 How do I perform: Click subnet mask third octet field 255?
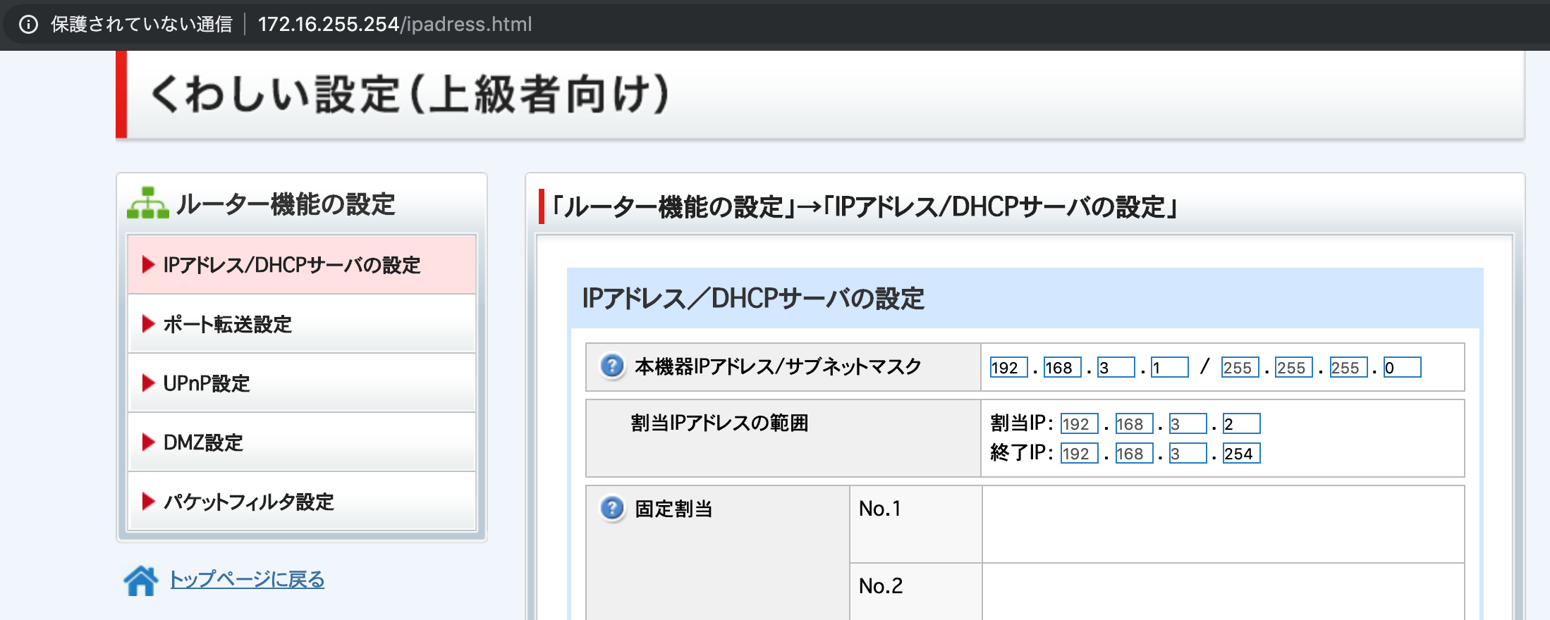click(1348, 367)
